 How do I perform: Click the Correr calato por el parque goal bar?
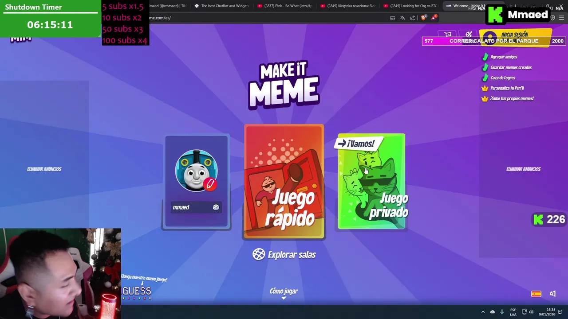pos(493,41)
